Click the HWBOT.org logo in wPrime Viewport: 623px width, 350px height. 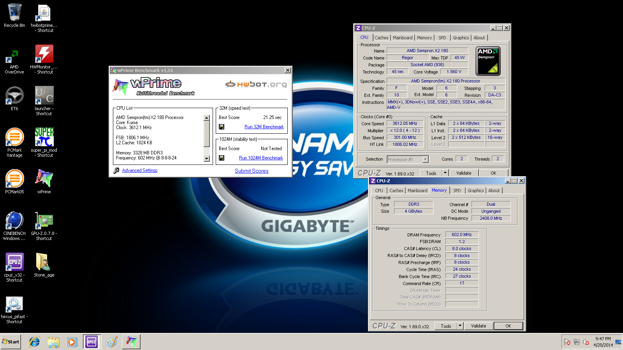256,84
